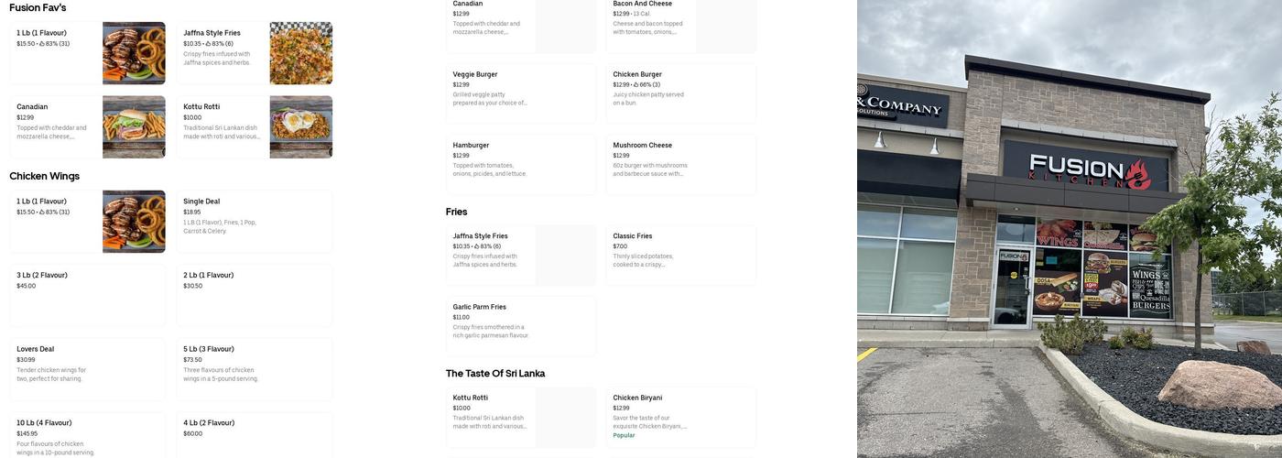Choose the Hamburger menu item

pyautogui.click(x=520, y=164)
